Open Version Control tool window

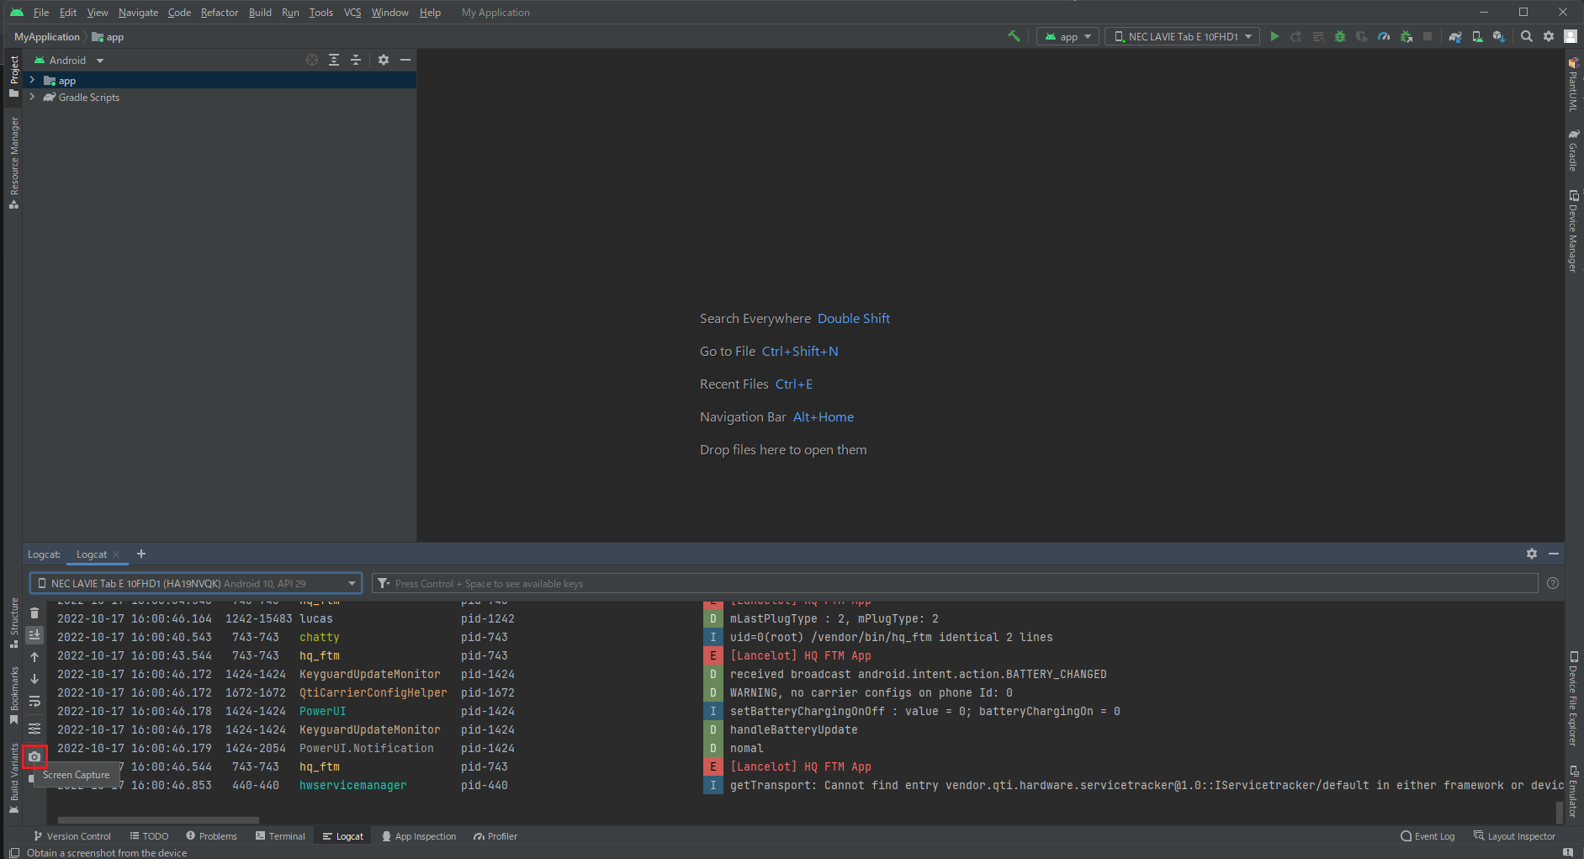tap(72, 835)
